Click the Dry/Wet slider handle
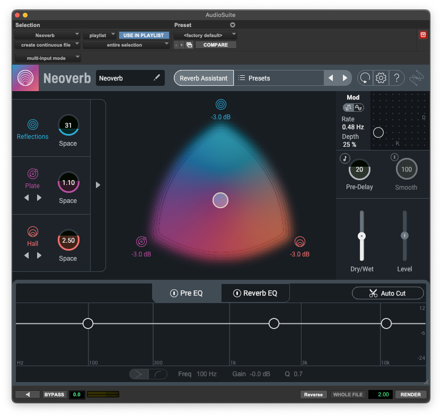 coord(362,236)
